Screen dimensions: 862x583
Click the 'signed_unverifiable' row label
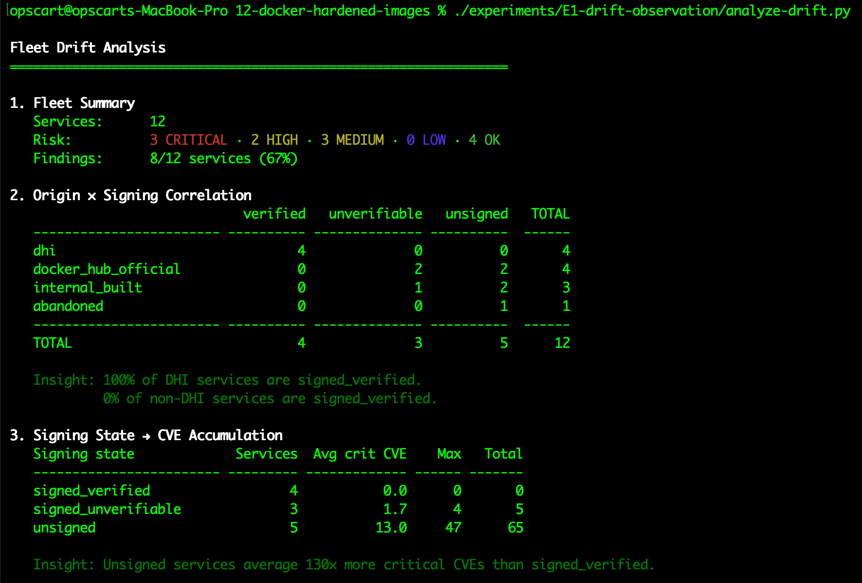107,509
